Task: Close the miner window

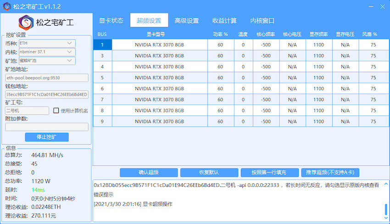Action: pos(383,7)
